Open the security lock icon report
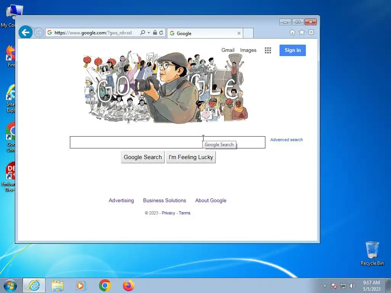The image size is (391, 293). click(155, 33)
